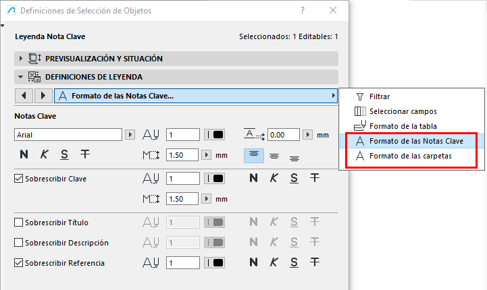Disable the Sobrescribir Clave checkbox

point(19,179)
